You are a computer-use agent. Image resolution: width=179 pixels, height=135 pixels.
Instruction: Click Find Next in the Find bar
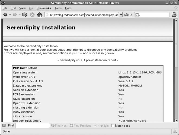[59, 126]
